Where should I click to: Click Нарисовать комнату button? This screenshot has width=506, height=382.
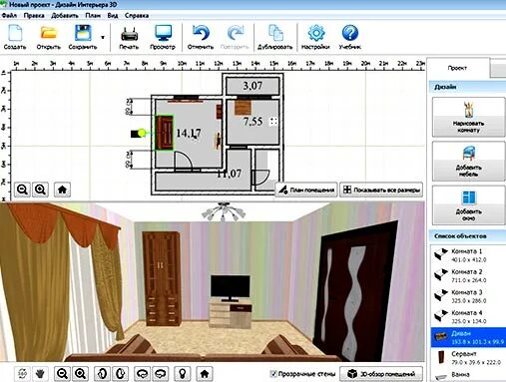coord(468,117)
